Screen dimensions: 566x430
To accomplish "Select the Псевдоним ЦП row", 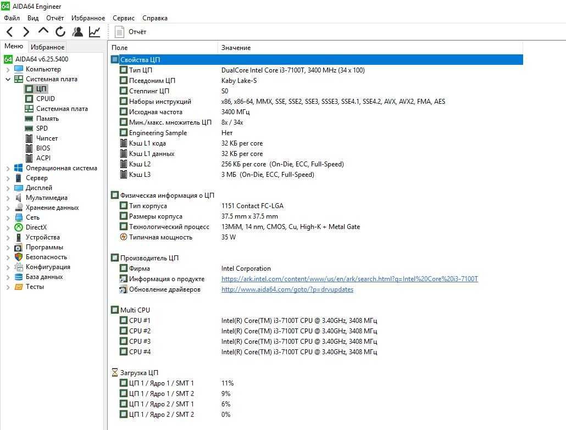I will 317,80.
